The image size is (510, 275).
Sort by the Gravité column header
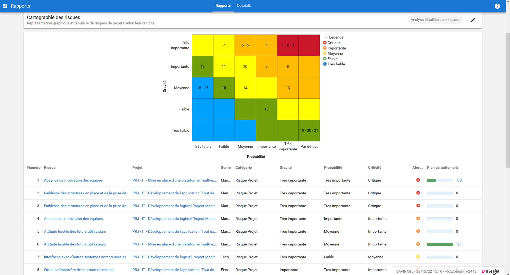point(286,168)
